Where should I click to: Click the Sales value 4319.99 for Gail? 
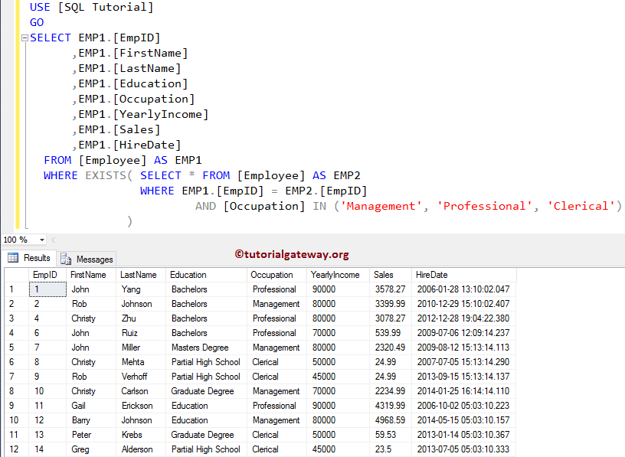(x=389, y=406)
